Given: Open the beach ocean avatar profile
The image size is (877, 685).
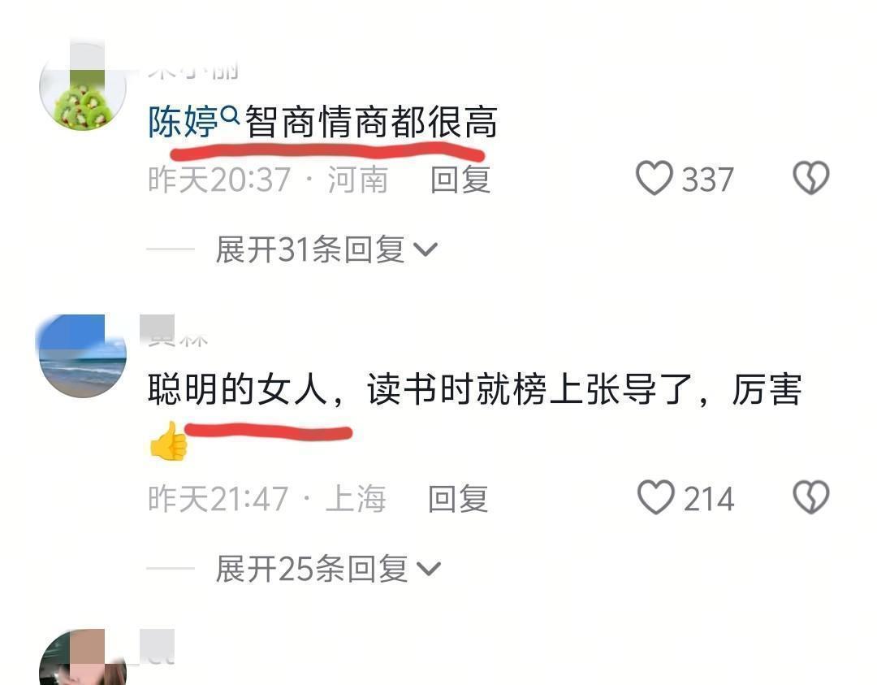Looking at the screenshot, I should coord(83,357).
